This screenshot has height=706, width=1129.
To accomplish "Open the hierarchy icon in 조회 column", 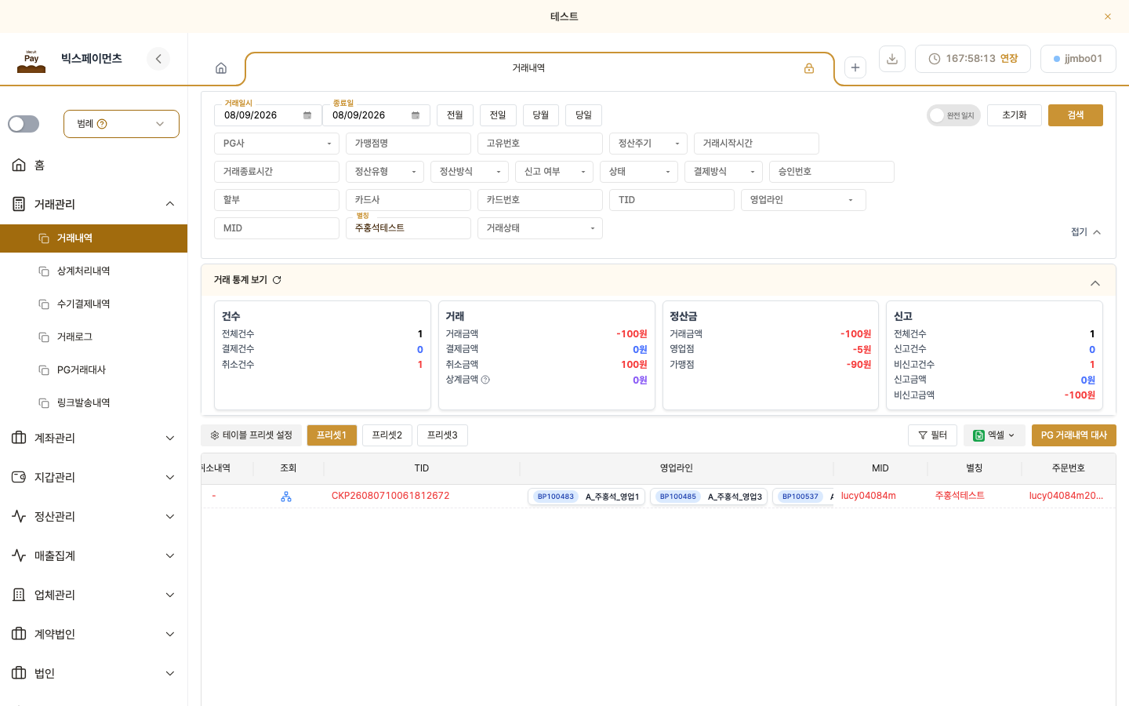I will [x=286, y=497].
